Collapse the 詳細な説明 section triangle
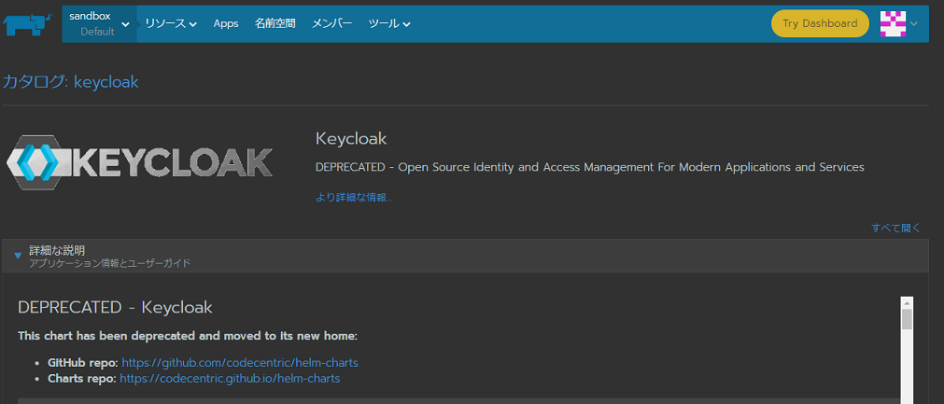The image size is (944, 404). click(18, 256)
